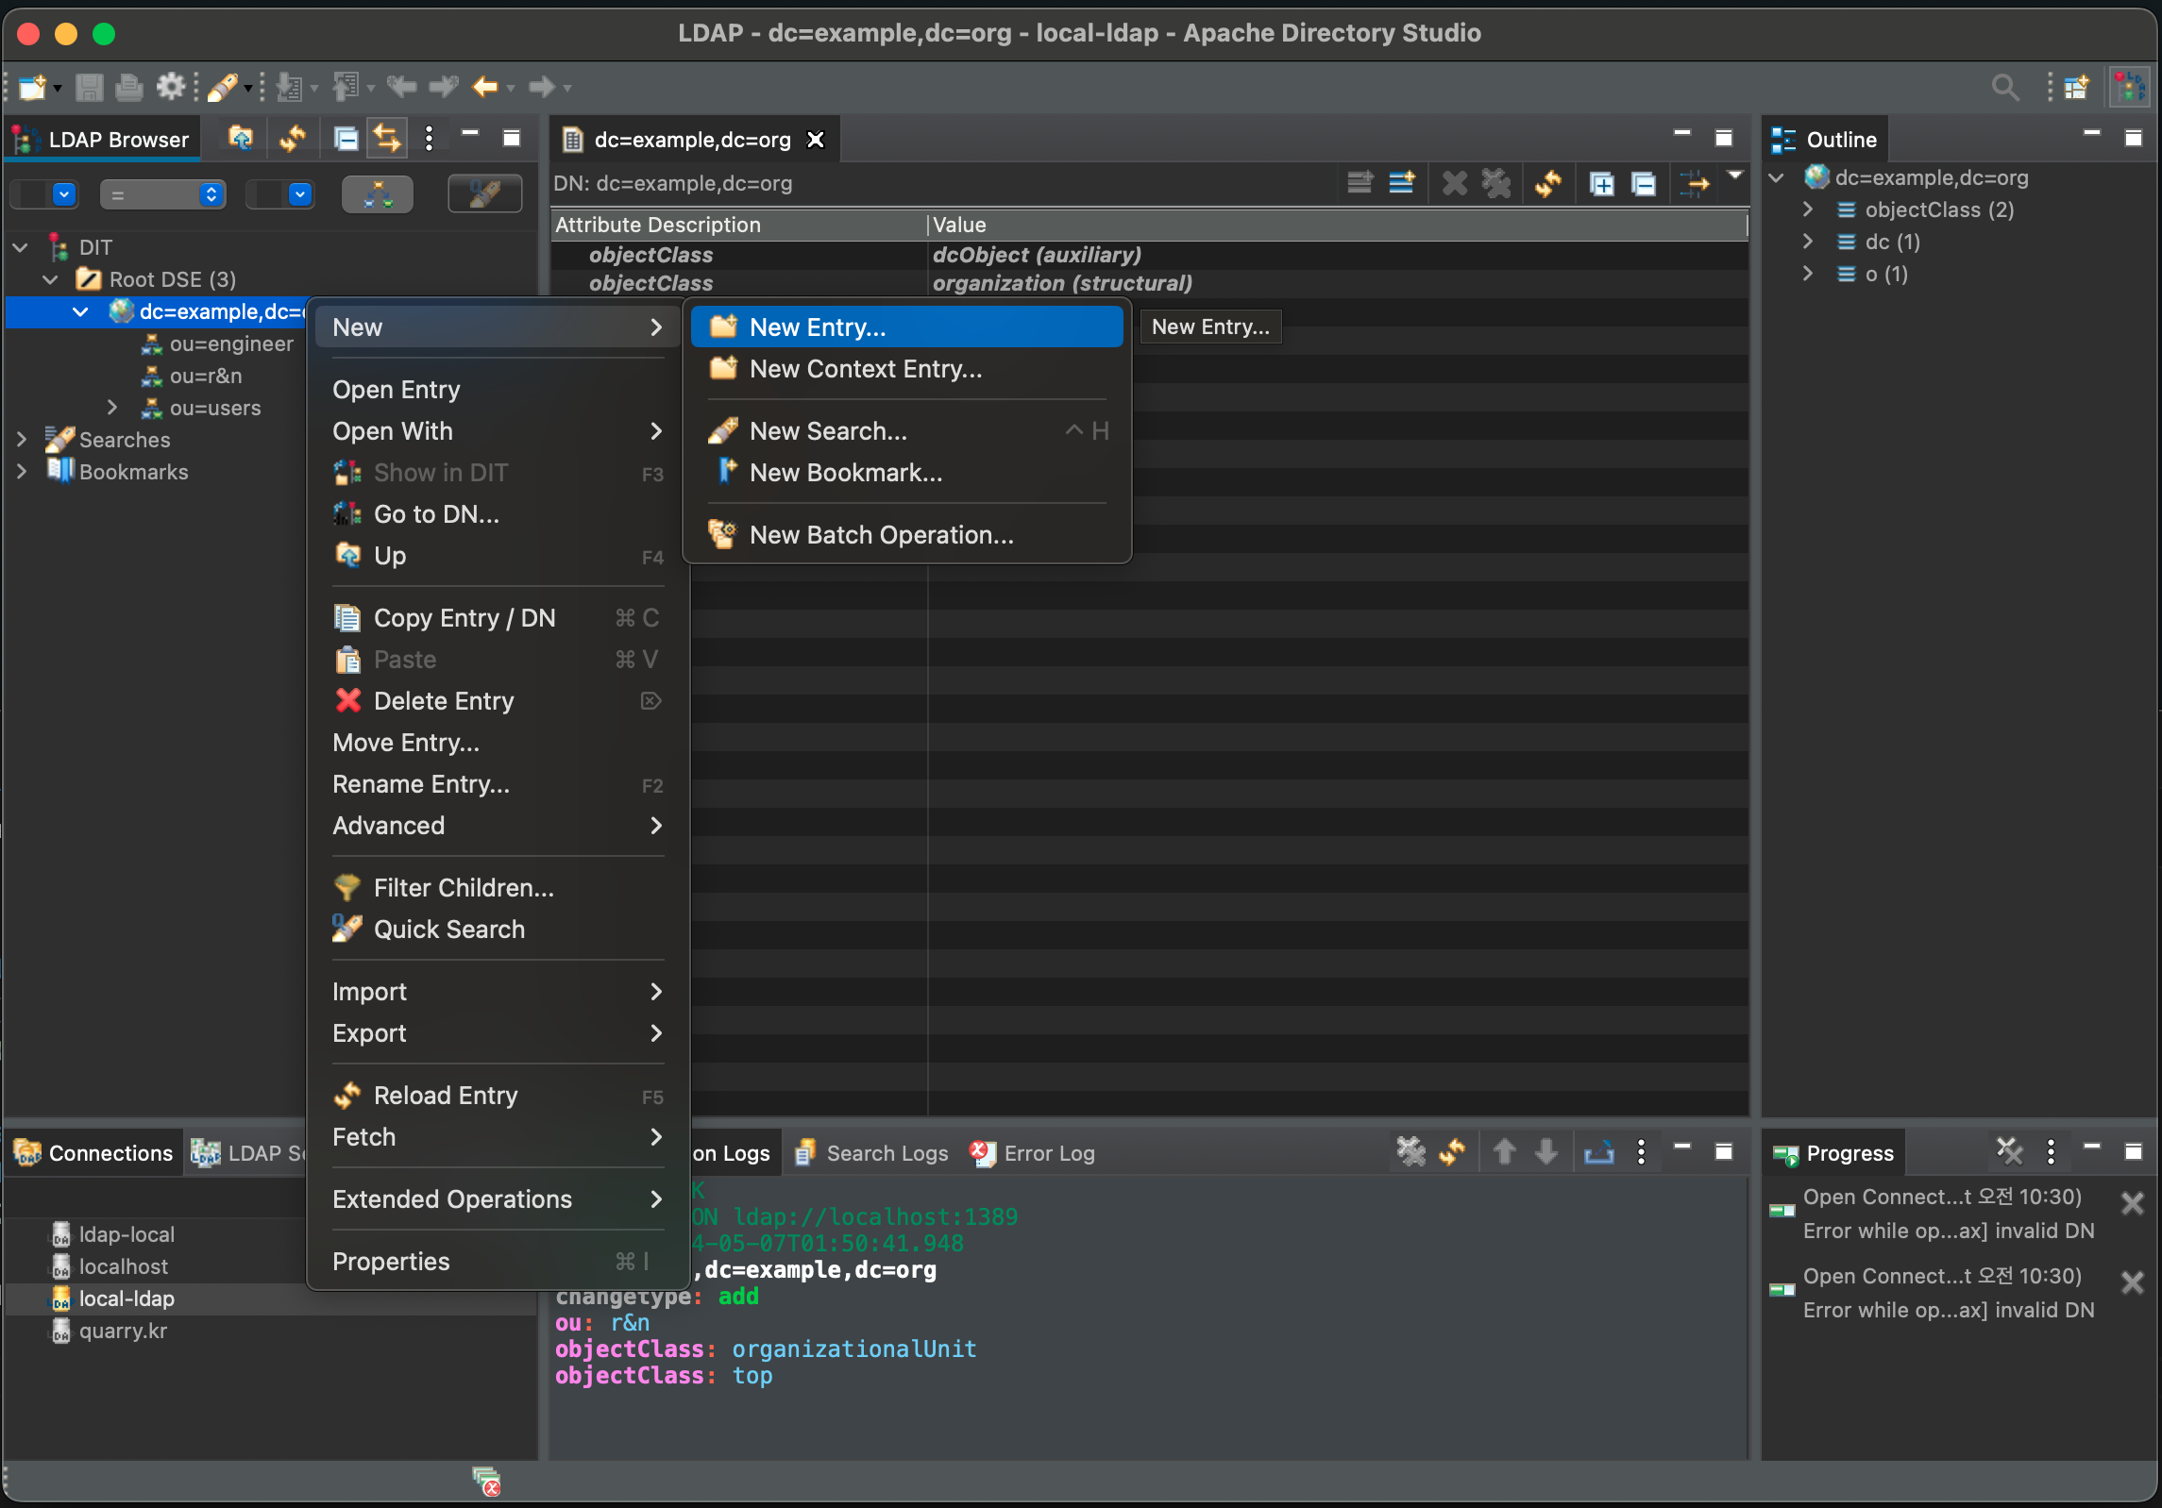Click Link with Editor toggle in LDAP Browser
This screenshot has height=1508, width=2162.
pos(387,139)
